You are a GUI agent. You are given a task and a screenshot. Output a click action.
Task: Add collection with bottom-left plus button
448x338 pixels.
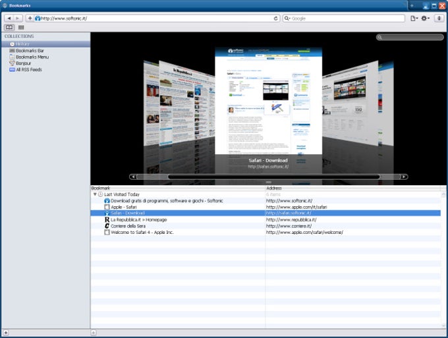[x=6, y=333]
